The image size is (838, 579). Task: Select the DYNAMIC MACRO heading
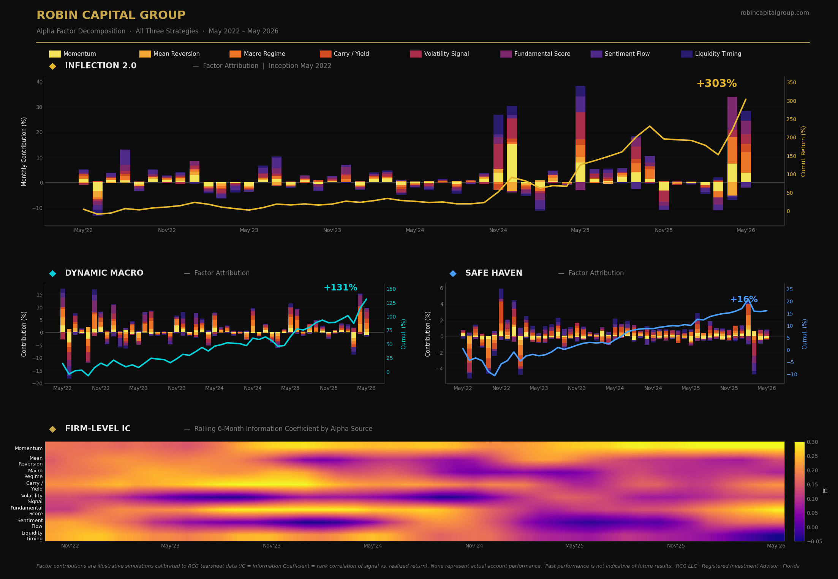tap(104, 273)
